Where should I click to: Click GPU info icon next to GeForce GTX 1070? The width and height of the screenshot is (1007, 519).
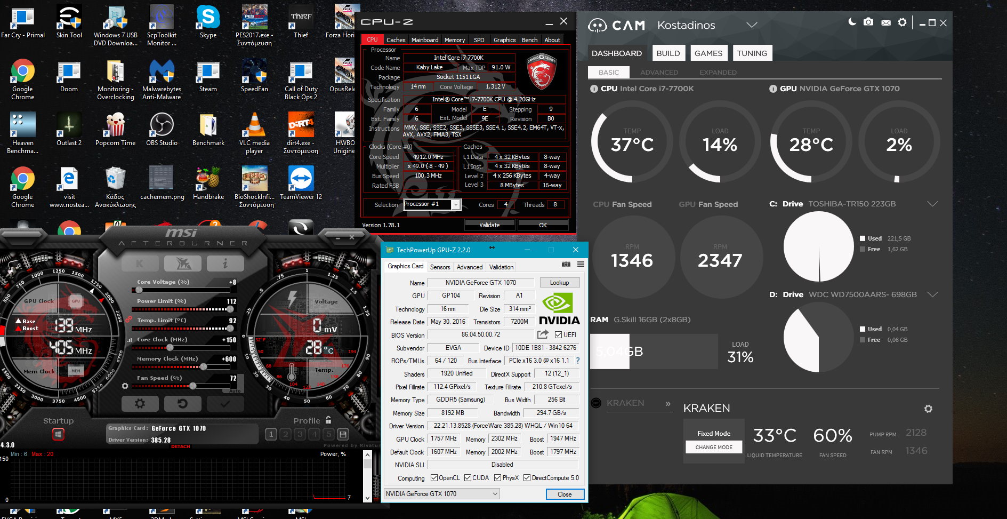(x=773, y=89)
